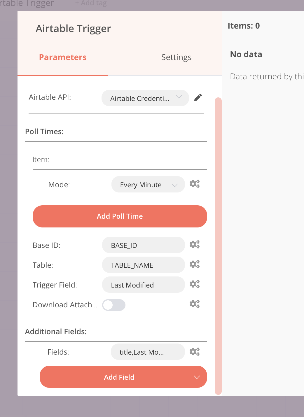304x417 pixels.
Task: Click the gear icon next to Fields
Action: coord(194,352)
